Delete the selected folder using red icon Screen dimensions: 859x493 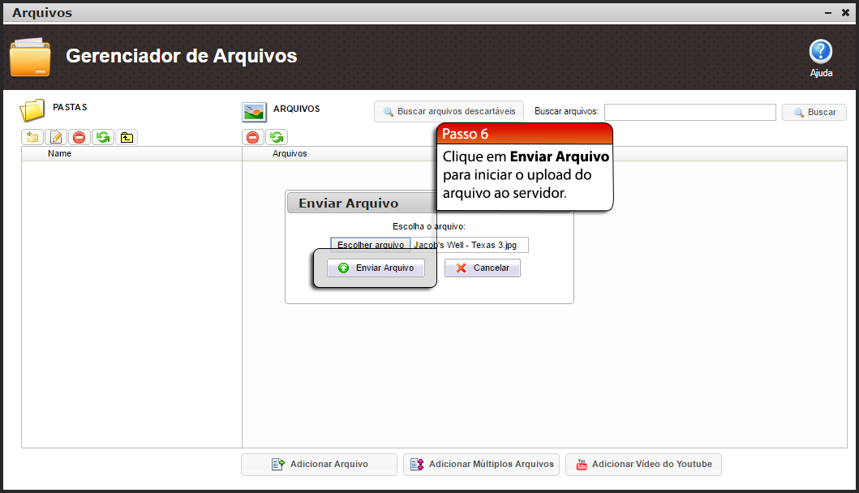point(79,137)
